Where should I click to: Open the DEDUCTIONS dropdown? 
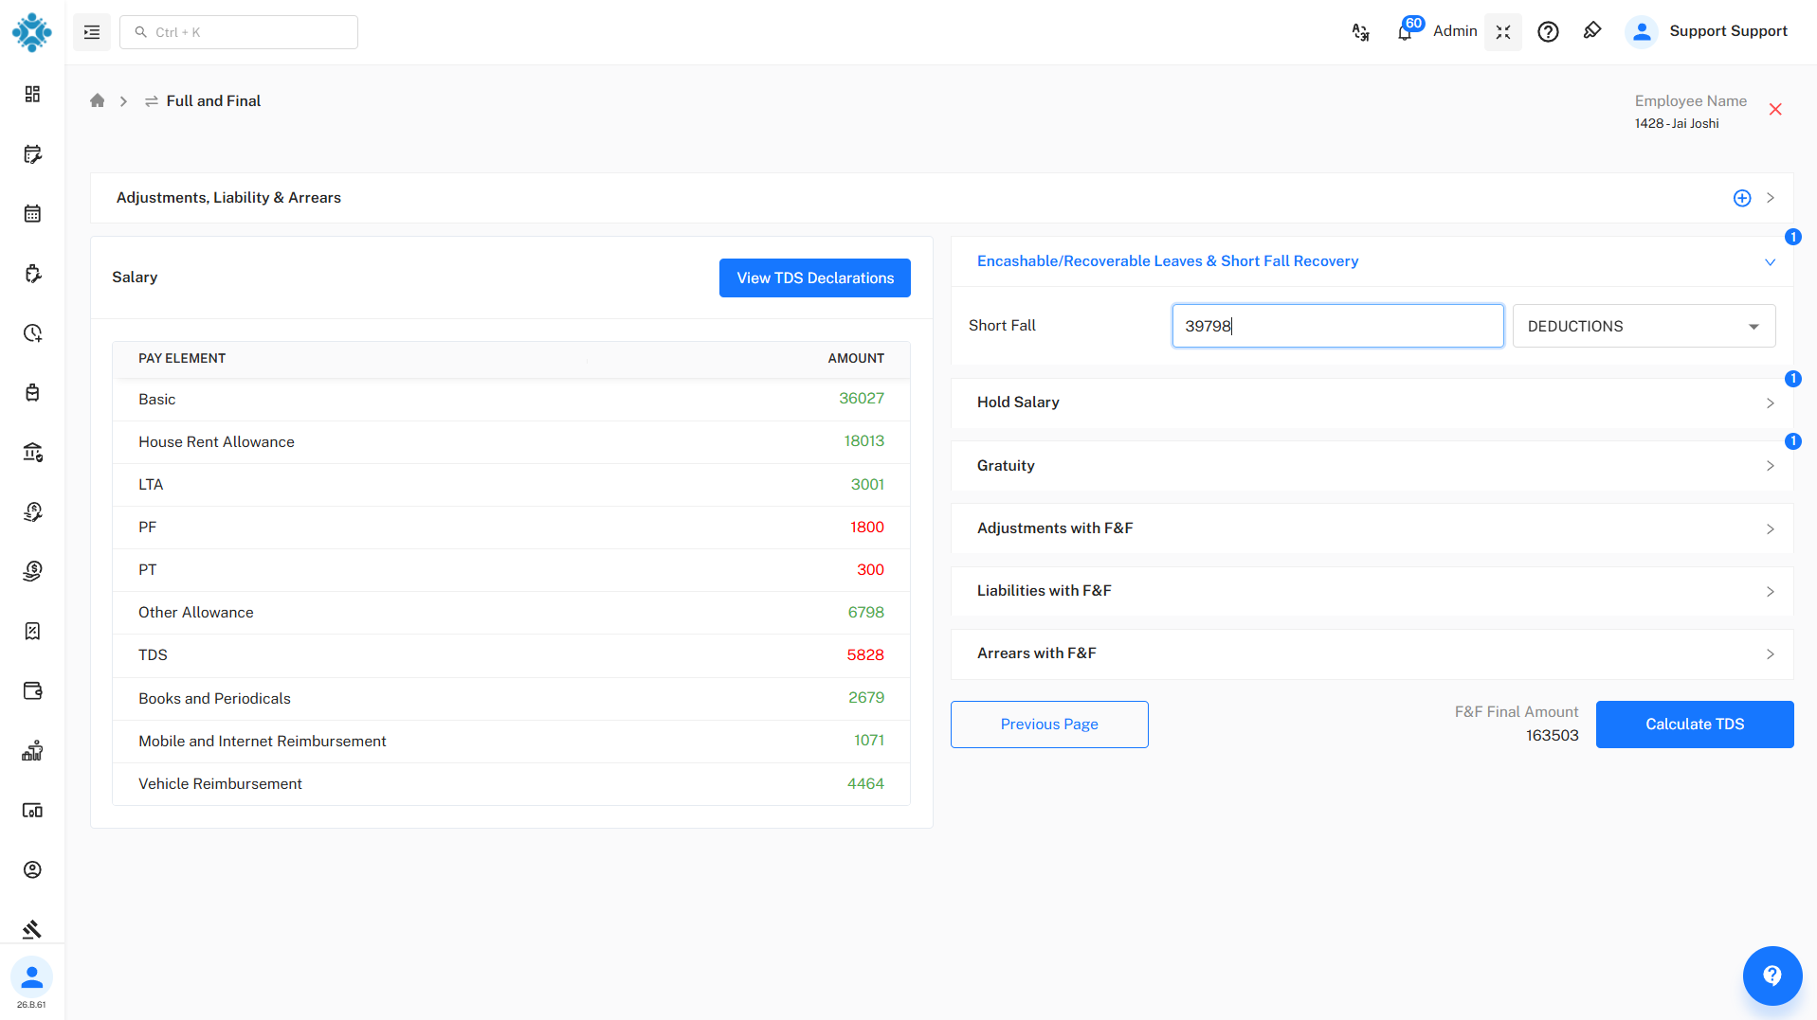point(1644,326)
